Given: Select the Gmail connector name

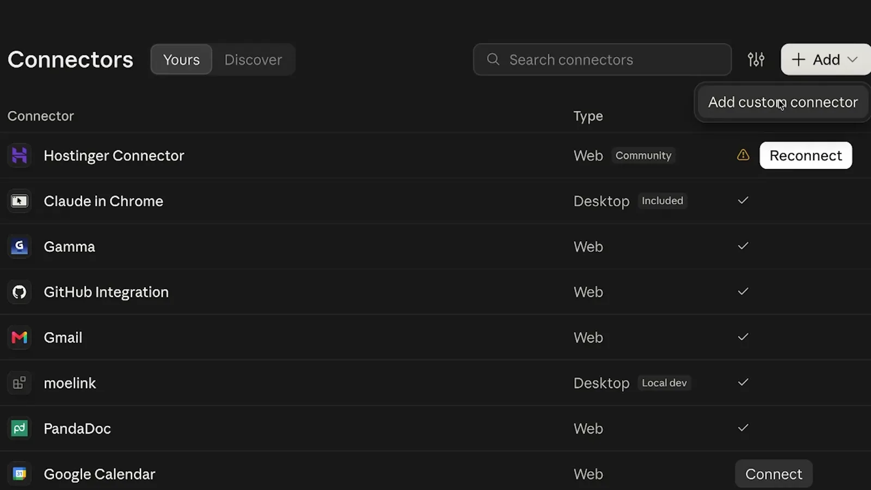Looking at the screenshot, I should (x=63, y=338).
